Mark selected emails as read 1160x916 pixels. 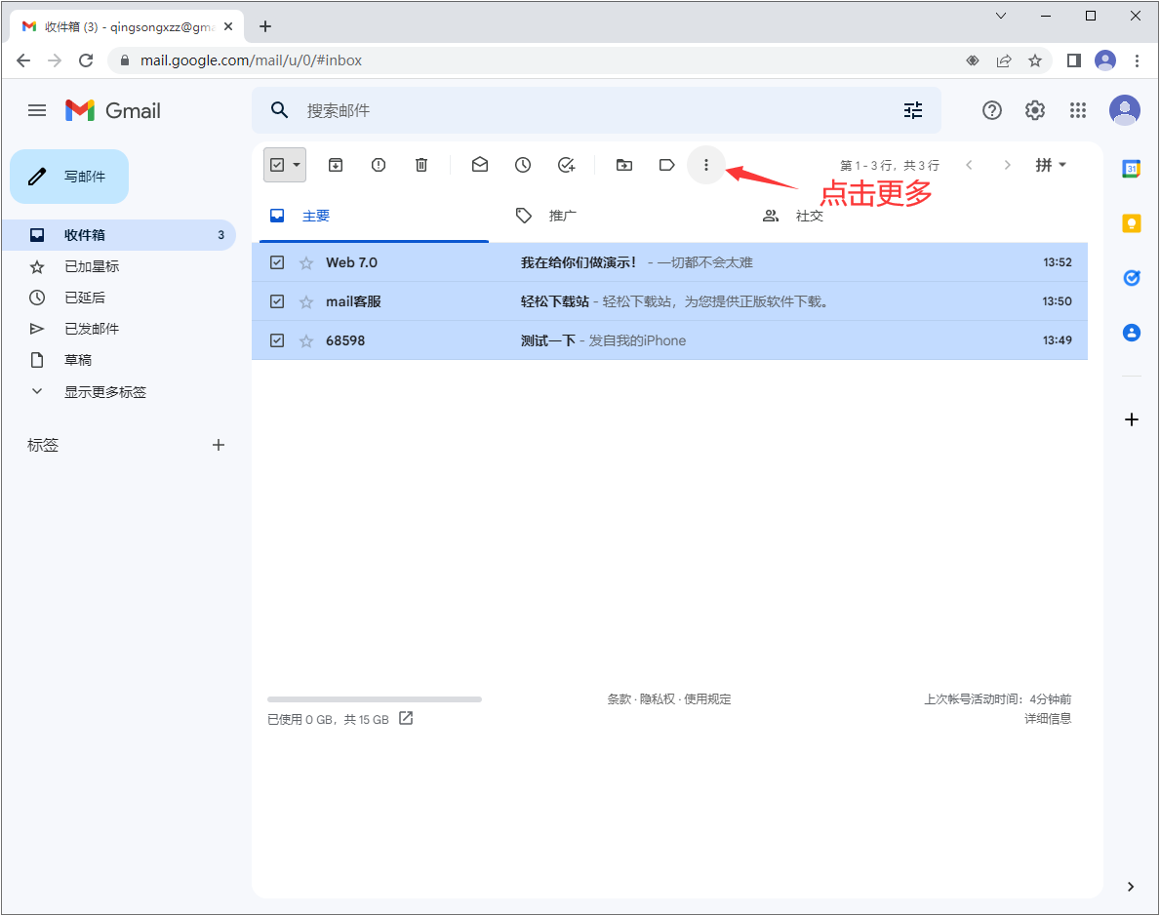pos(479,165)
